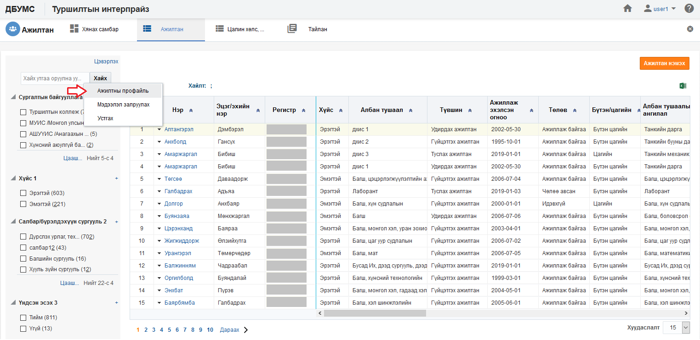Open the help question mark icon
This screenshot has height=340, width=700.
tap(689, 8)
